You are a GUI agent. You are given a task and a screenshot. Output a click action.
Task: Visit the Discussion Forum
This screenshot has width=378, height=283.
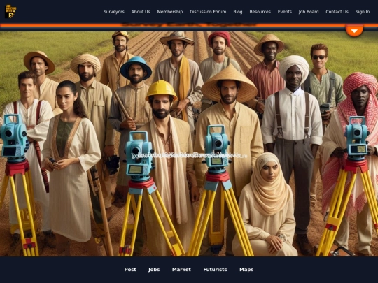point(208,12)
